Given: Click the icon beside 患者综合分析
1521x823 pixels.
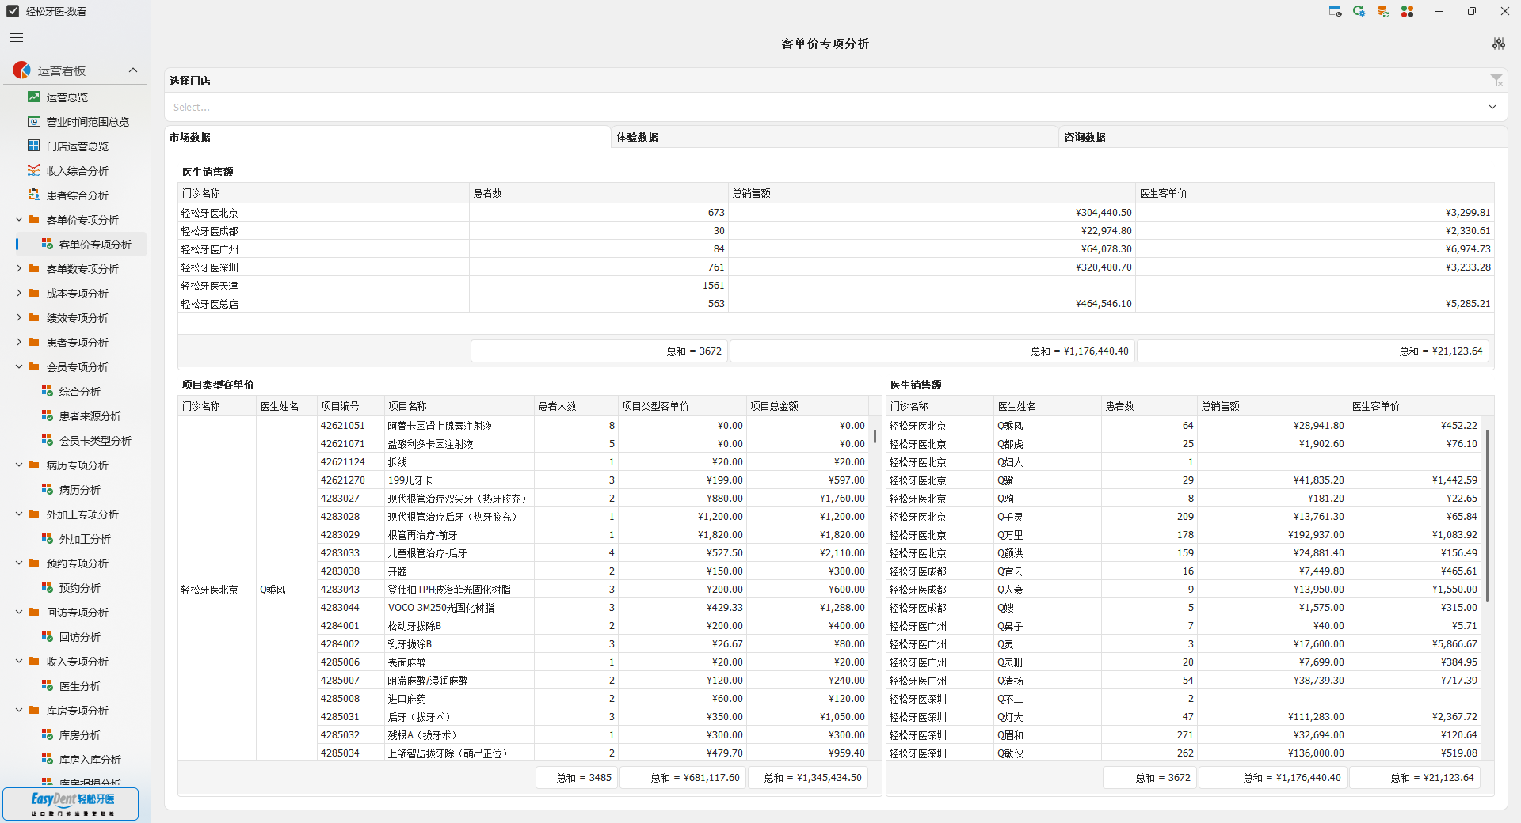Looking at the screenshot, I should pyautogui.click(x=34, y=195).
